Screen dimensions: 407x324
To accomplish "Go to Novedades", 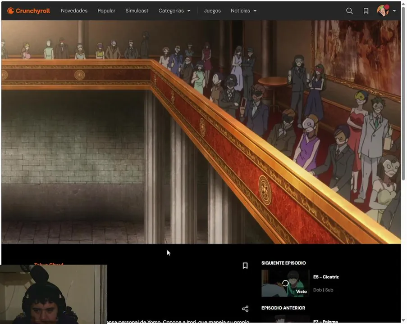I will 74,11.
